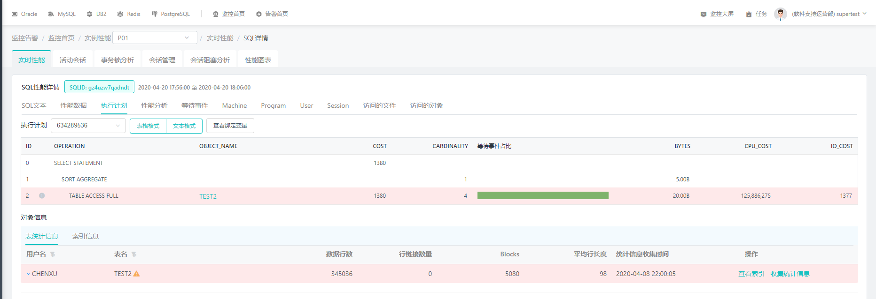Open the P01 instance dropdown
Screen dimensions: 876x299
(x=155, y=37)
